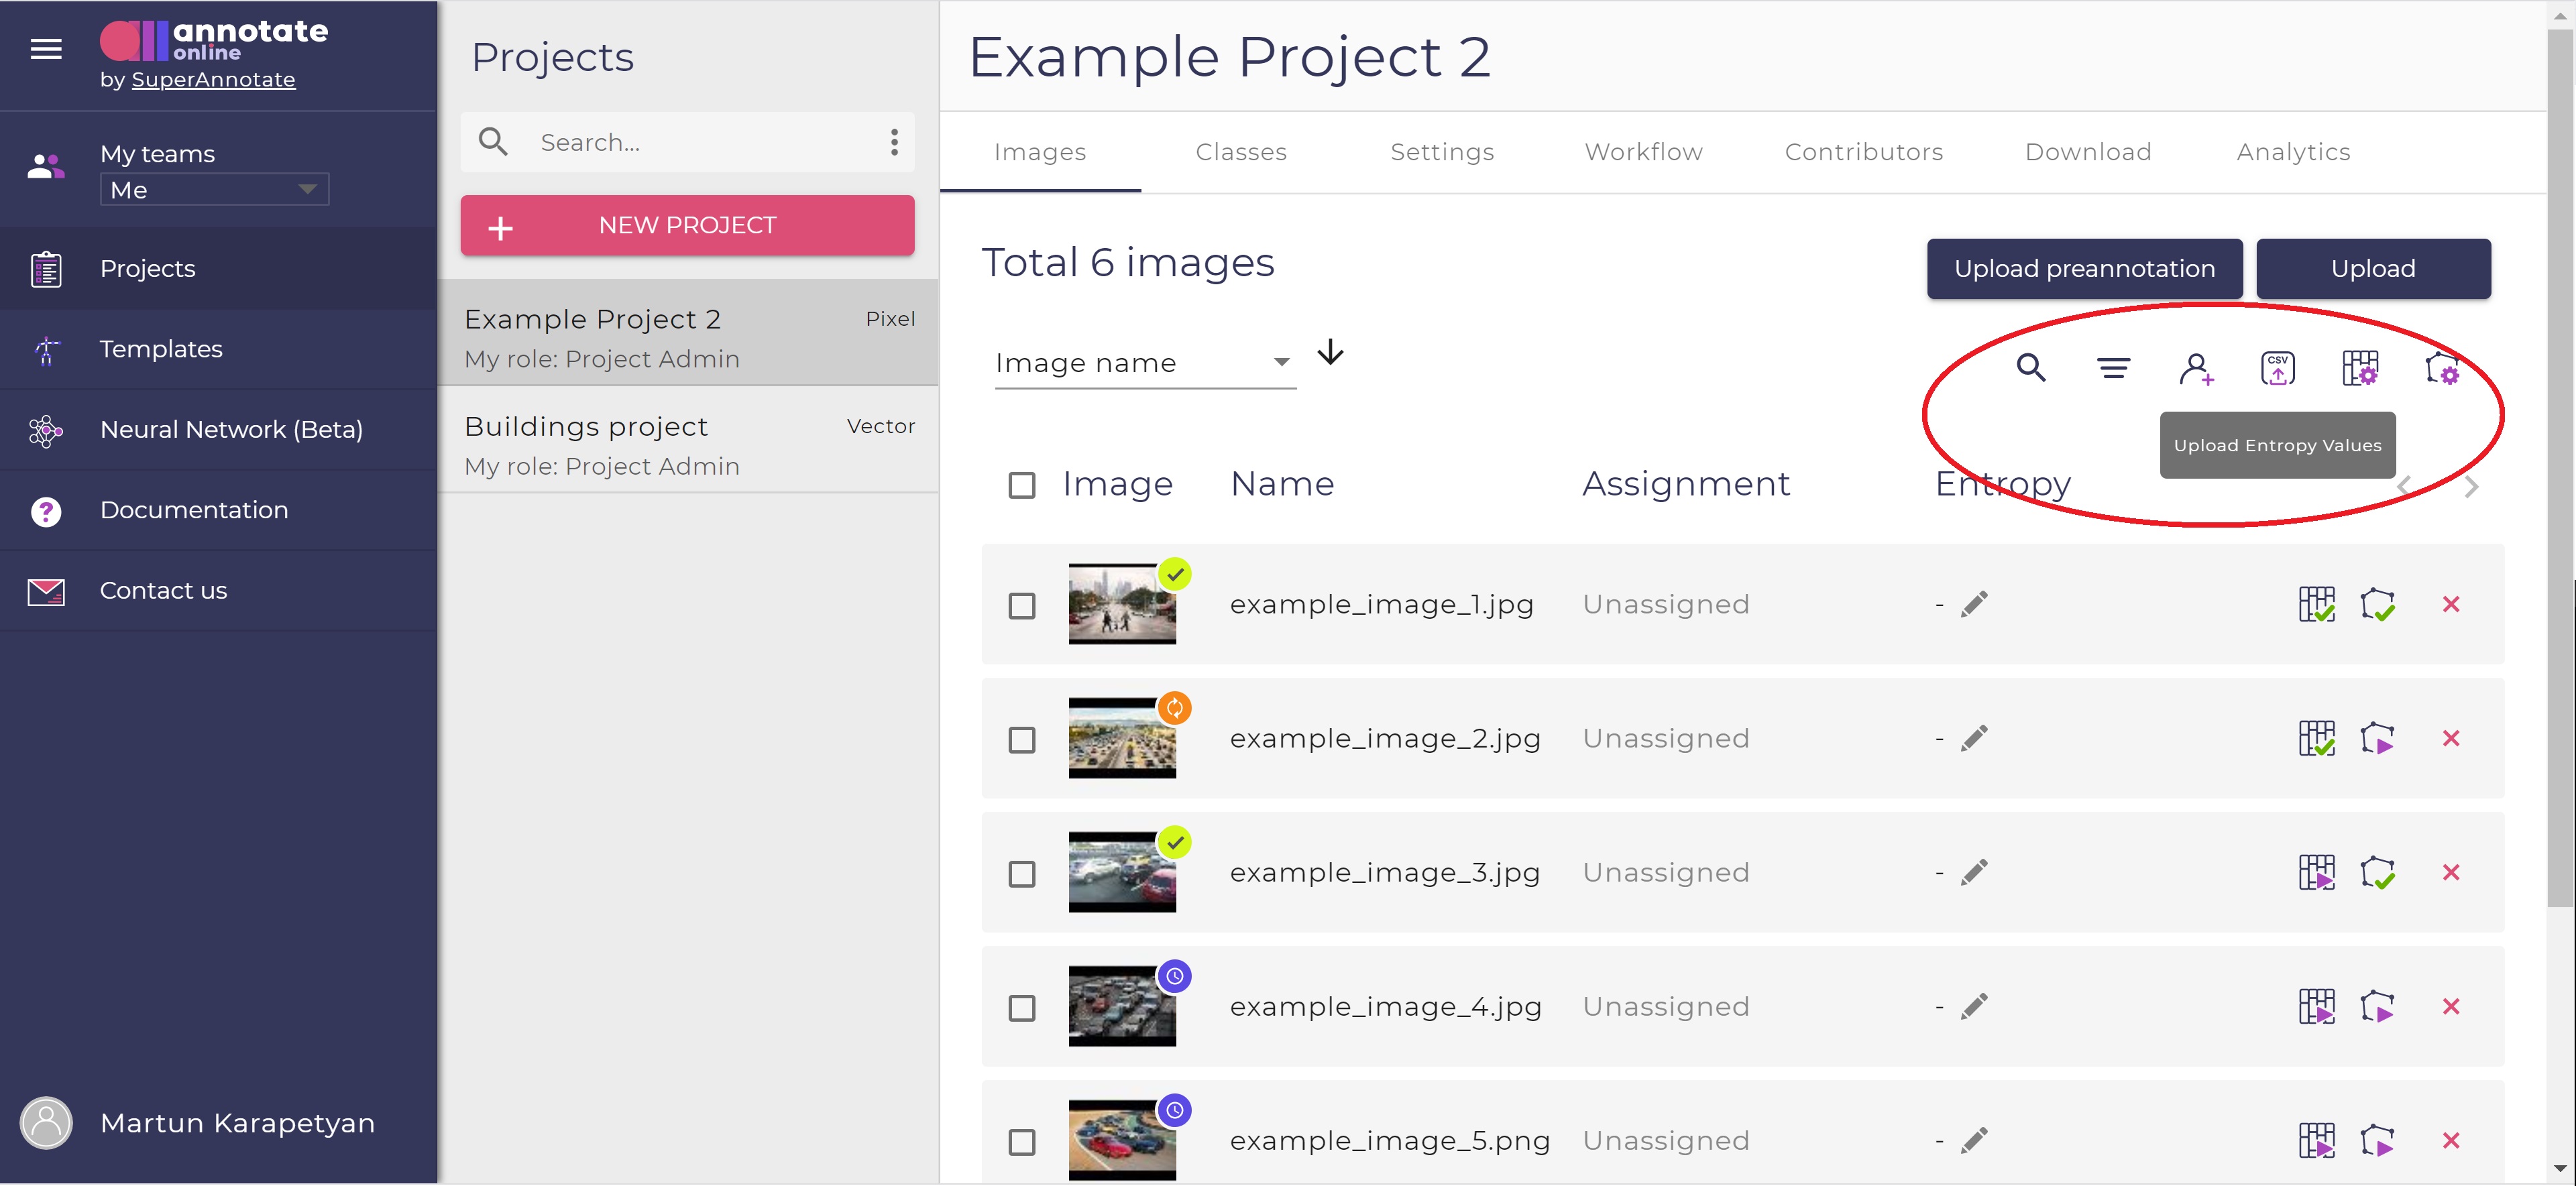The width and height of the screenshot is (2576, 1186).
Task: Open the Image name sort dropdown
Action: (x=1144, y=363)
